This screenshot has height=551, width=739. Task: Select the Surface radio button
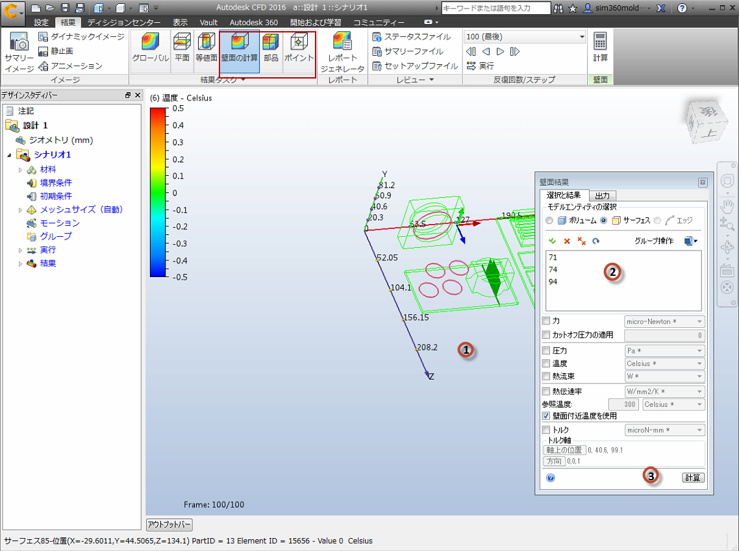click(603, 221)
